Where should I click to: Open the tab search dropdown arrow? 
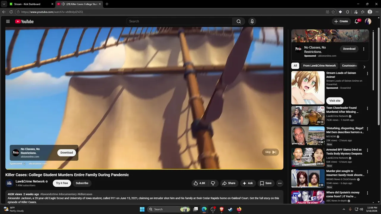pyautogui.click(x=4, y=4)
